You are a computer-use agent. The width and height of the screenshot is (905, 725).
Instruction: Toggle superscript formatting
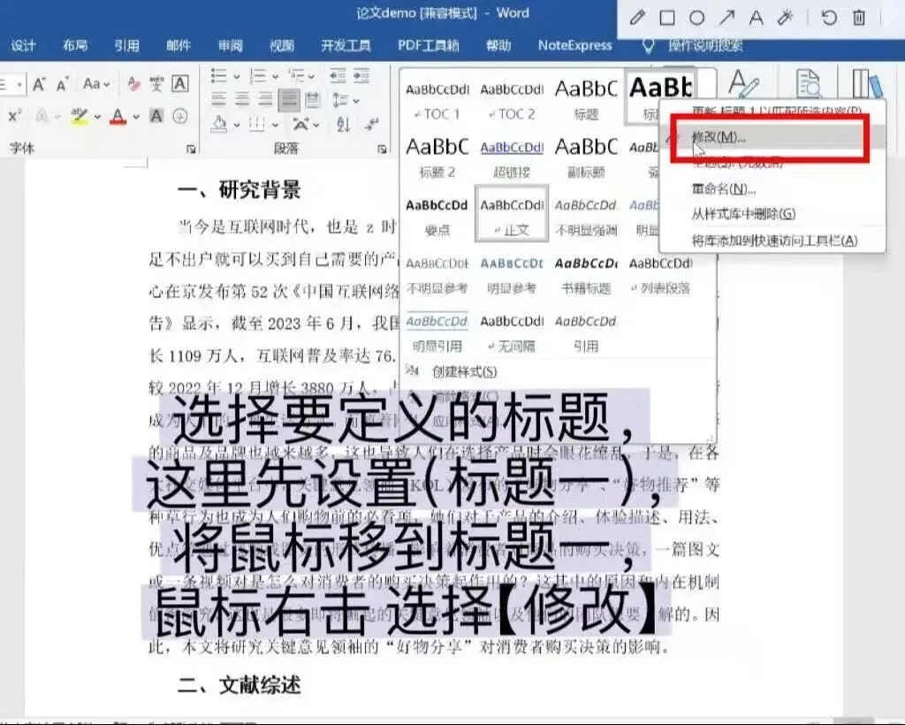point(14,116)
